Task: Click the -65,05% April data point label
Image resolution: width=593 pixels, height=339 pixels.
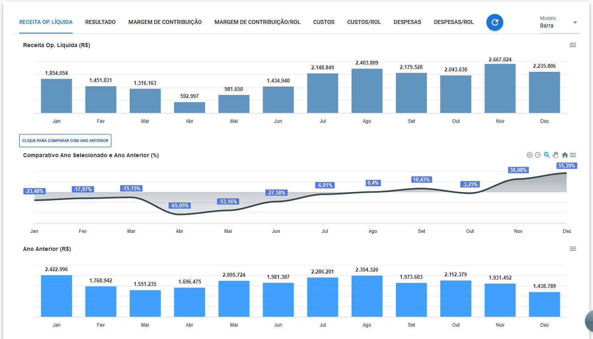Action: 180,206
